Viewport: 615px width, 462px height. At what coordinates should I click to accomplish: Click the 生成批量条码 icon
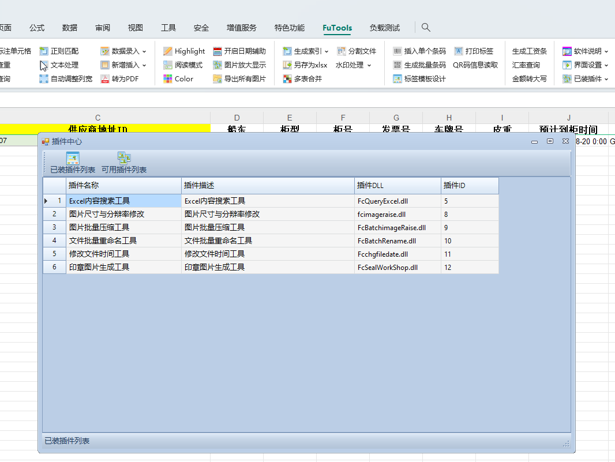coord(397,65)
